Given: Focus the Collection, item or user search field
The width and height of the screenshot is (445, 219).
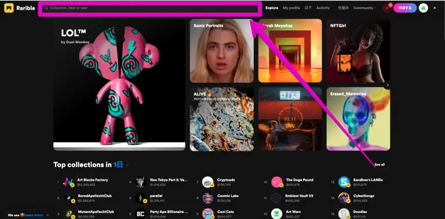Looking at the screenshot, I should point(150,8).
